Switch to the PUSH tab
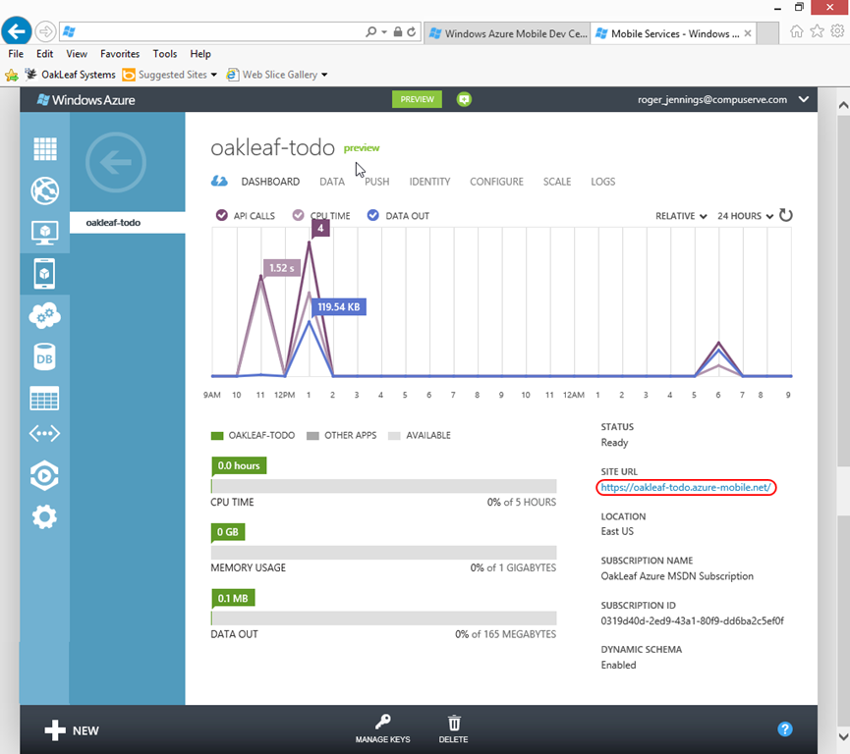This screenshot has width=850, height=754. (x=376, y=182)
